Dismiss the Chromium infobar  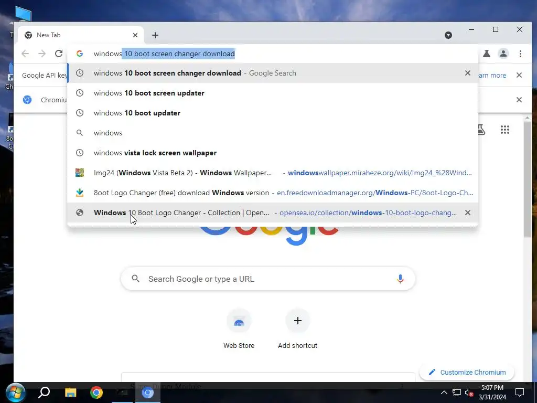coord(519,100)
